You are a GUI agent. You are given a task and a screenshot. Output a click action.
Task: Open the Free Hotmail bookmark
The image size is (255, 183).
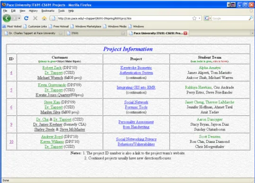[x=59, y=26]
